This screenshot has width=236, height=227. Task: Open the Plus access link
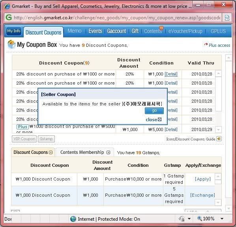click(x=219, y=45)
